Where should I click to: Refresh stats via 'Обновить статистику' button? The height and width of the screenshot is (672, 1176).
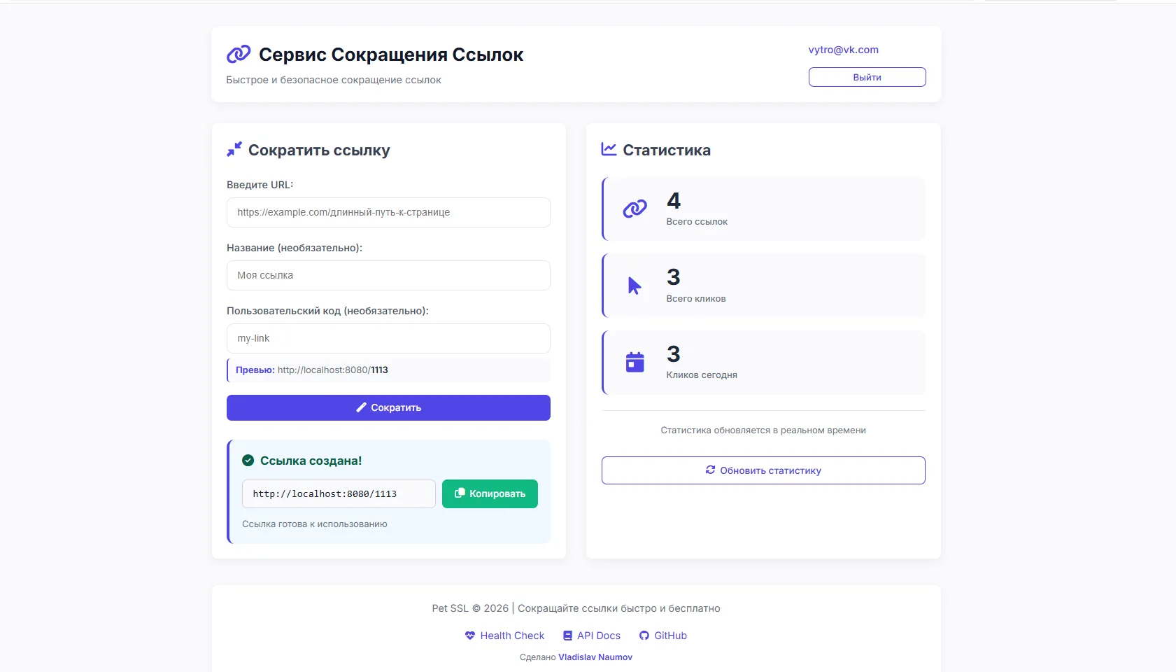763,470
